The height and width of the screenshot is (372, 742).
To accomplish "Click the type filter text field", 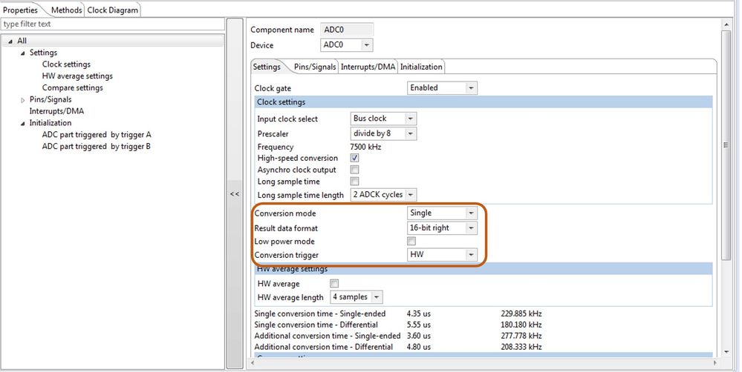I will 113,24.
